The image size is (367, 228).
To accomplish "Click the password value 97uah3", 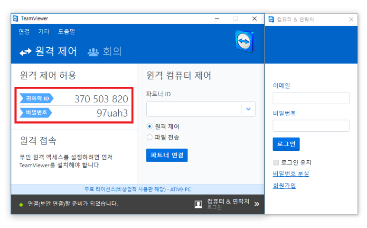I will click(x=112, y=113).
